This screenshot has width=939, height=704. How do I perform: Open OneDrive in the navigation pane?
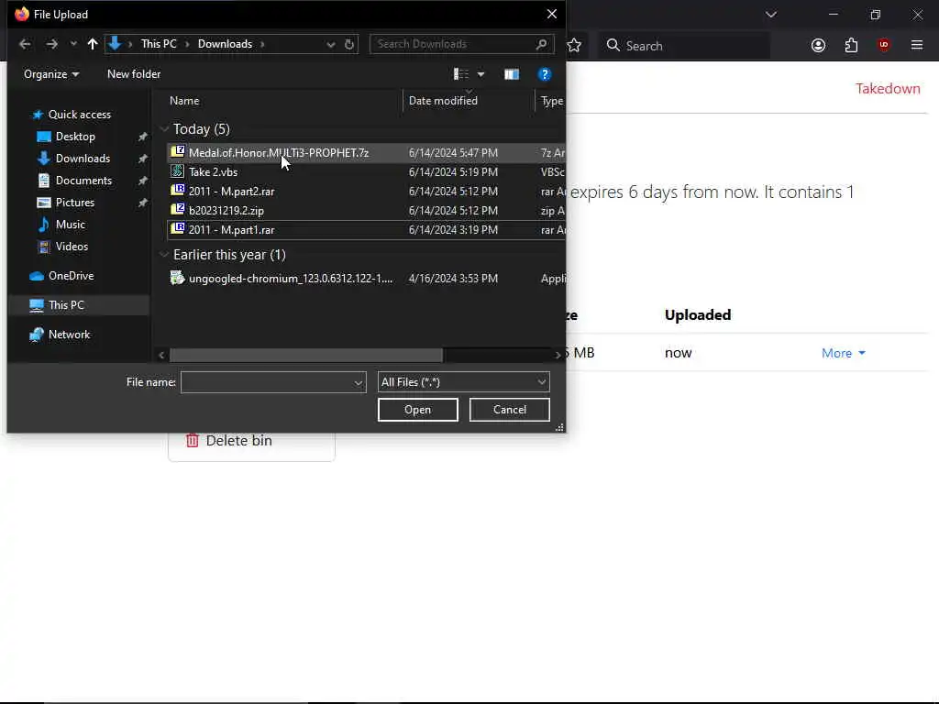point(61,276)
